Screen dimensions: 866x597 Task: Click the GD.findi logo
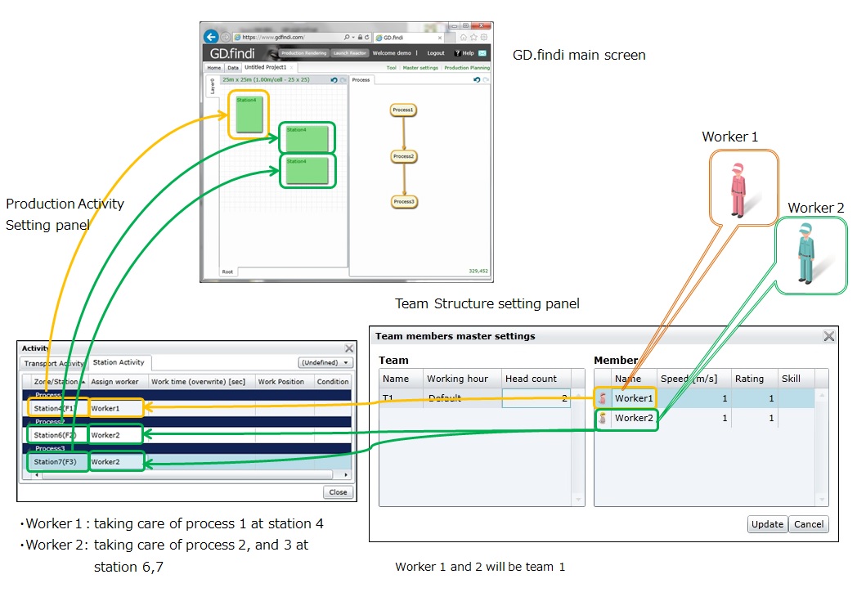pos(231,53)
